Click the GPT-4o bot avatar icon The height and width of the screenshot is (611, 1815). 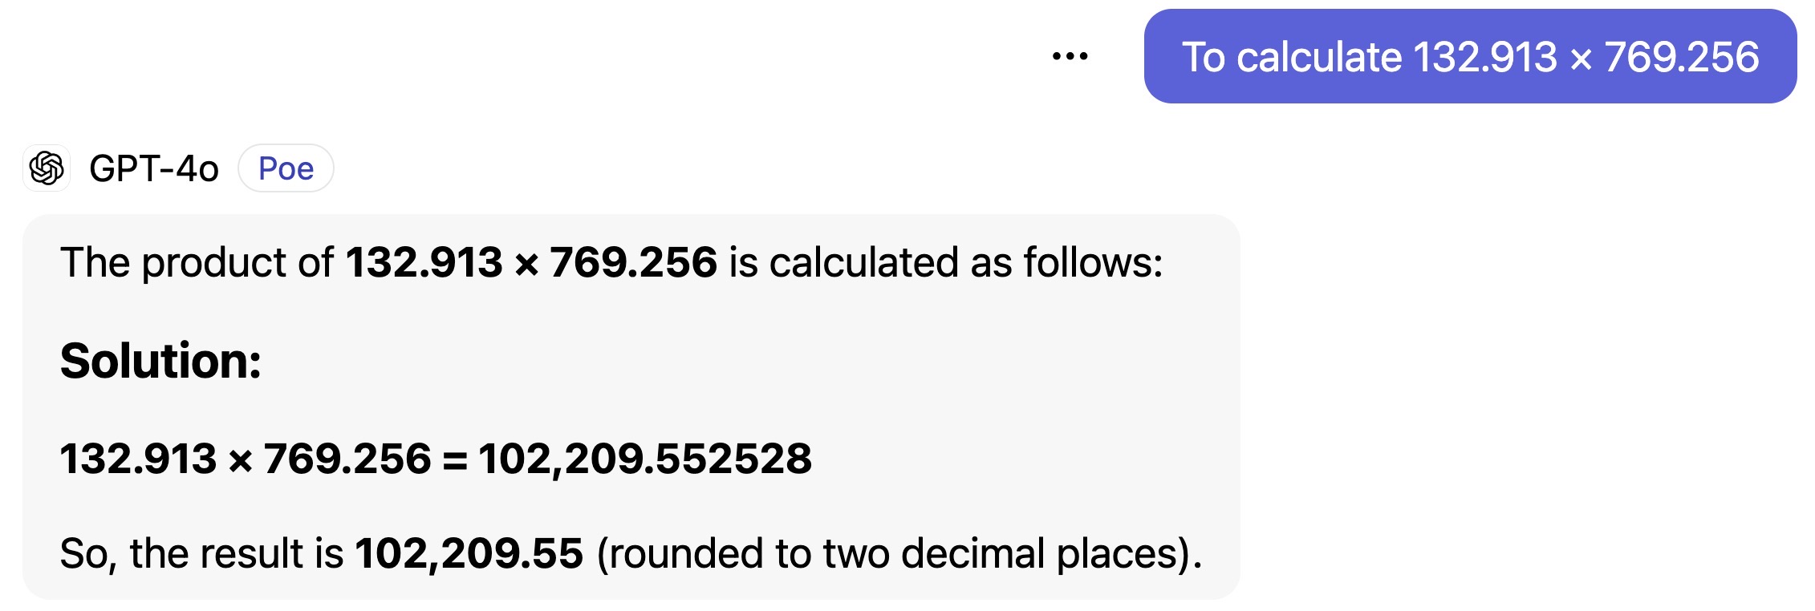coord(47,168)
